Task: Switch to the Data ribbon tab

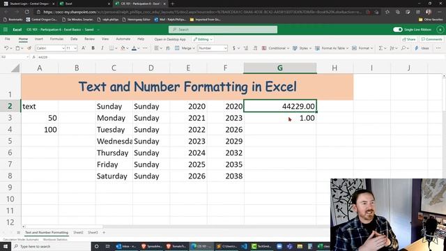Action: [x=74, y=39]
